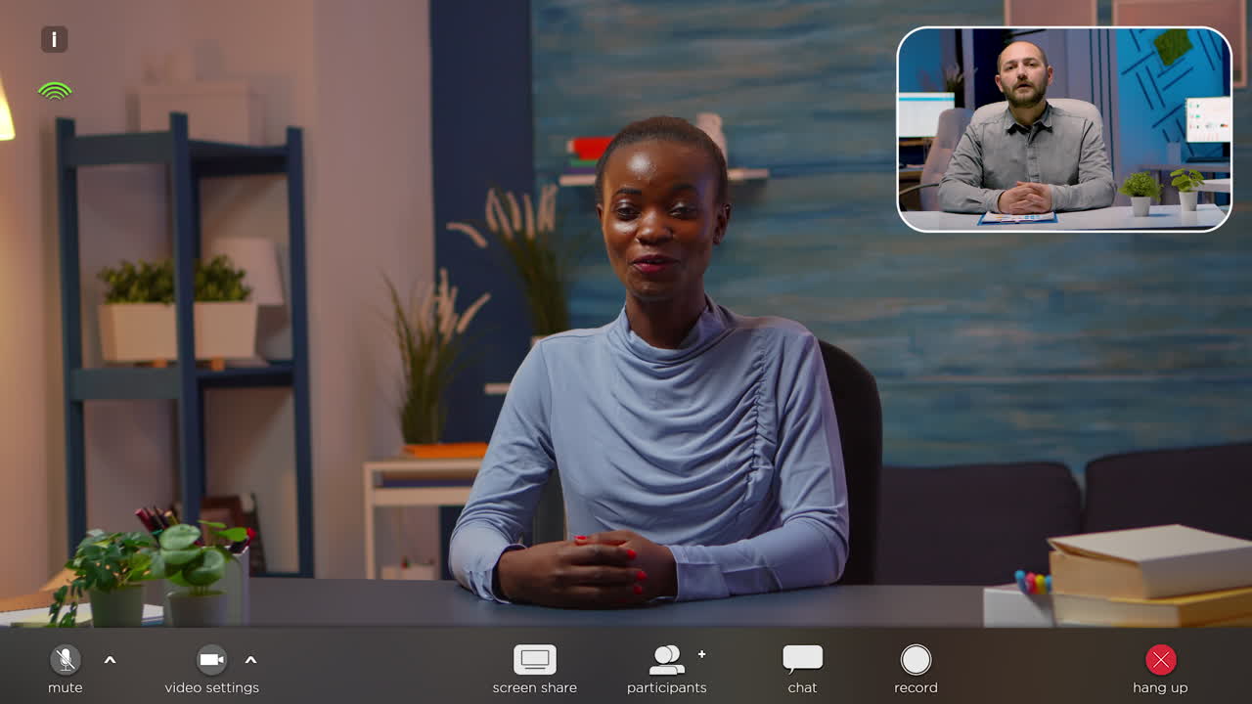Open the chat speech bubble icon
The width and height of the screenshot is (1252, 704).
pyautogui.click(x=802, y=660)
